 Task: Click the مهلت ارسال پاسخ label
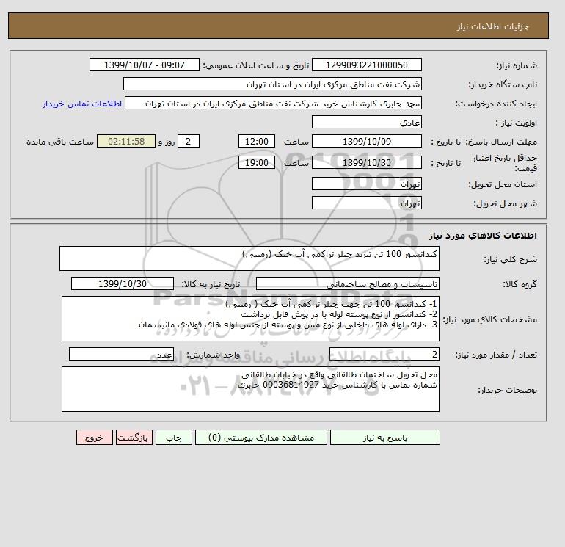pyautogui.click(x=501, y=142)
